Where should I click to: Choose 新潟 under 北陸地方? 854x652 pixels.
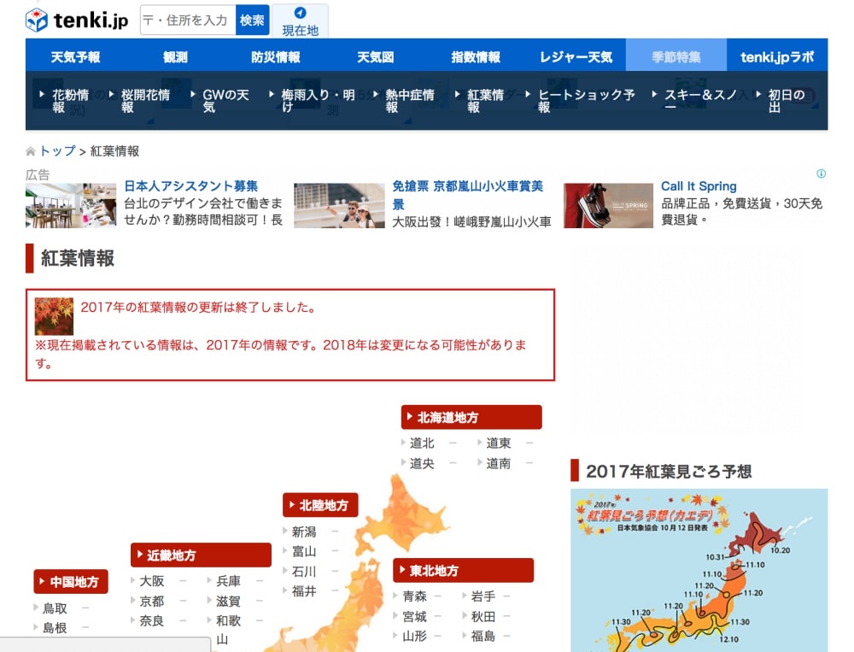tap(304, 532)
